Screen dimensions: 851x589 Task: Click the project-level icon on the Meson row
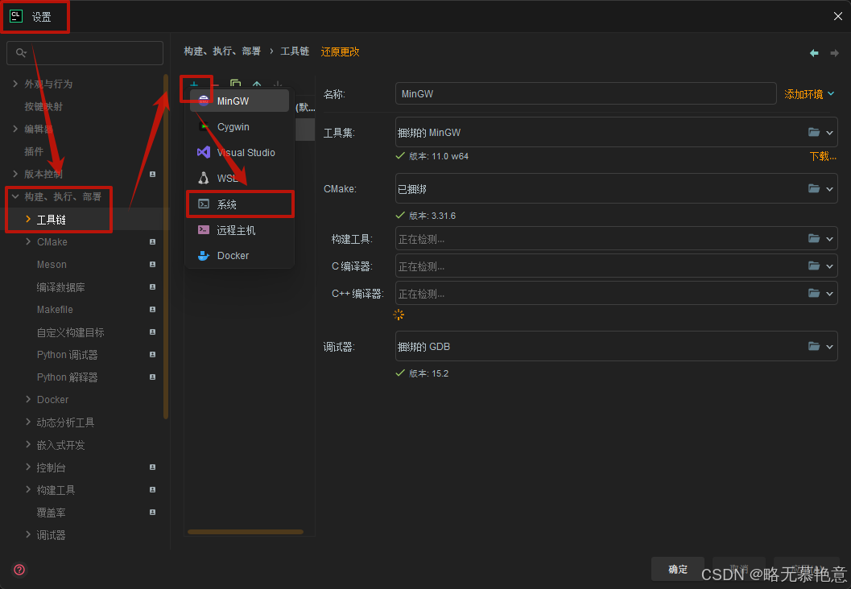click(x=152, y=264)
